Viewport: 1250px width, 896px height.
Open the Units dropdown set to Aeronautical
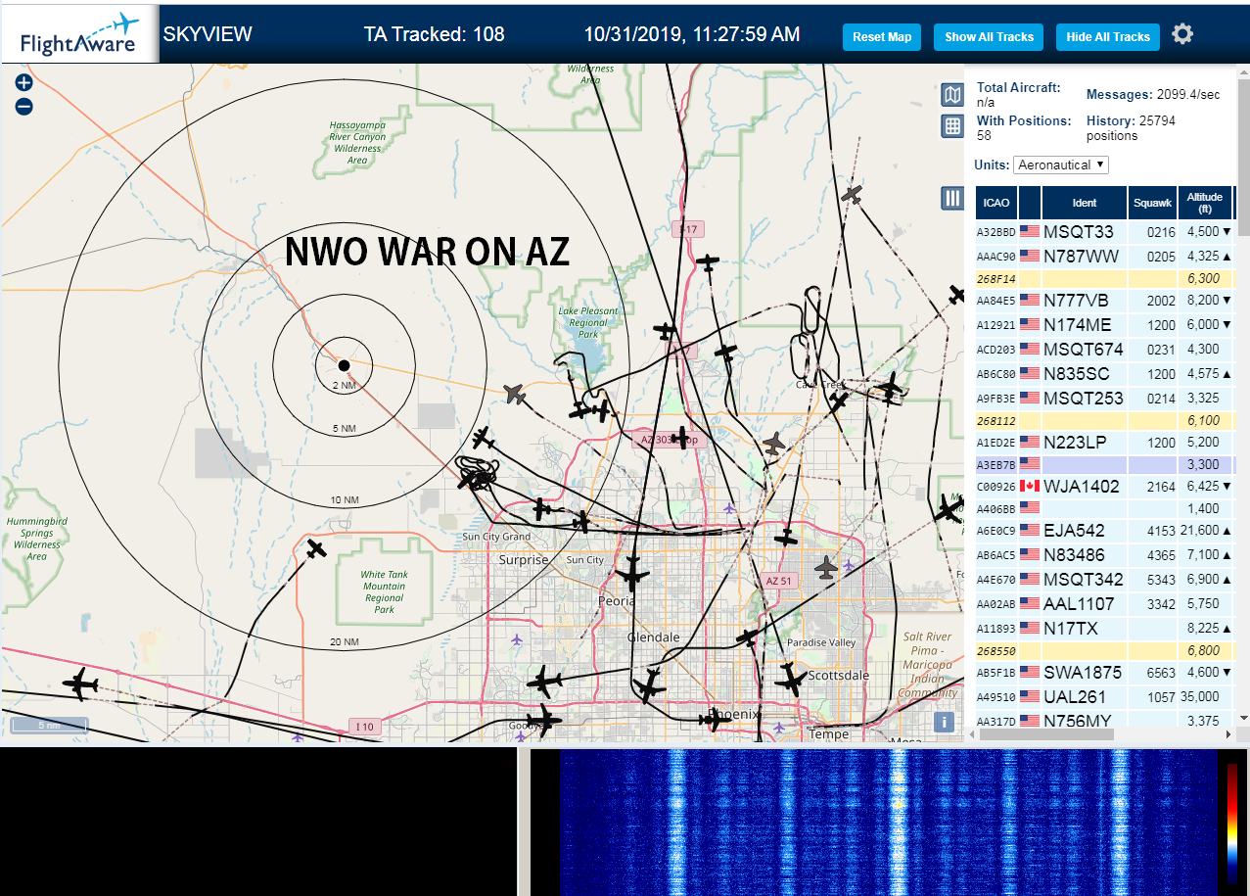click(x=1061, y=165)
